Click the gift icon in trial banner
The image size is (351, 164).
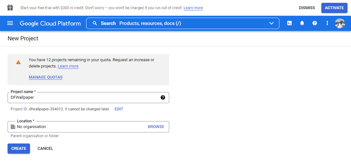pos(10,8)
